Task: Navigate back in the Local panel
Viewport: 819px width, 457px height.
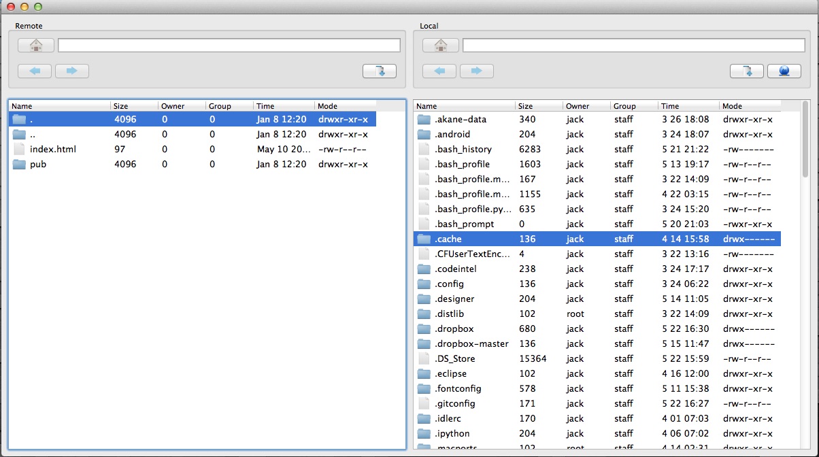Action: pyautogui.click(x=439, y=71)
